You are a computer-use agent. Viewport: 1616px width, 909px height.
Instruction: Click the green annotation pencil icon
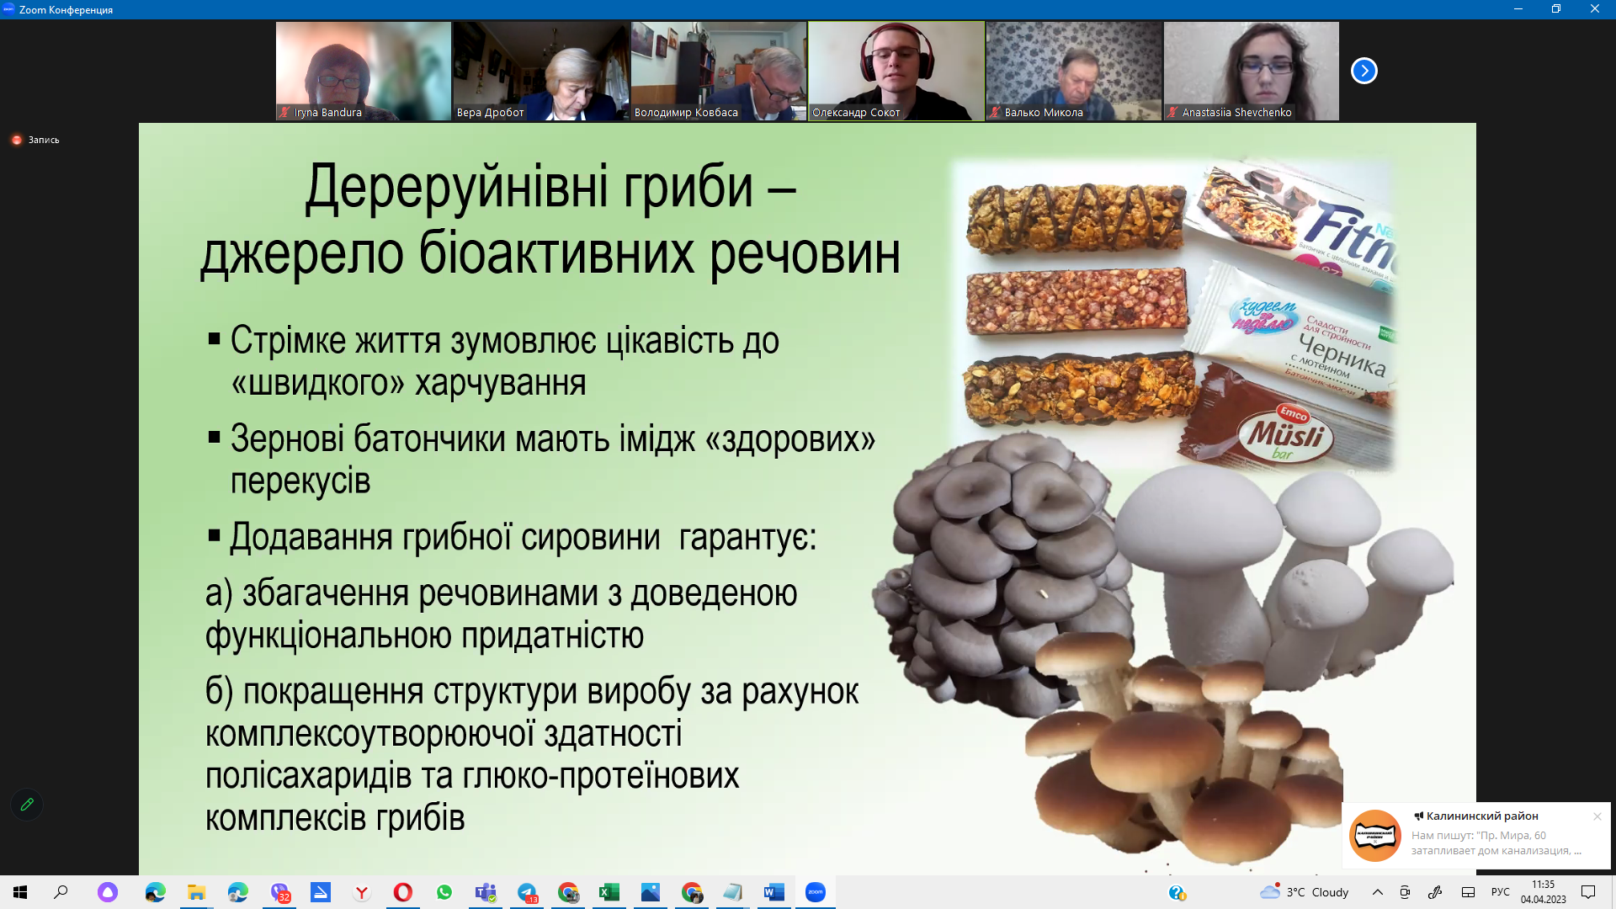pos(27,805)
